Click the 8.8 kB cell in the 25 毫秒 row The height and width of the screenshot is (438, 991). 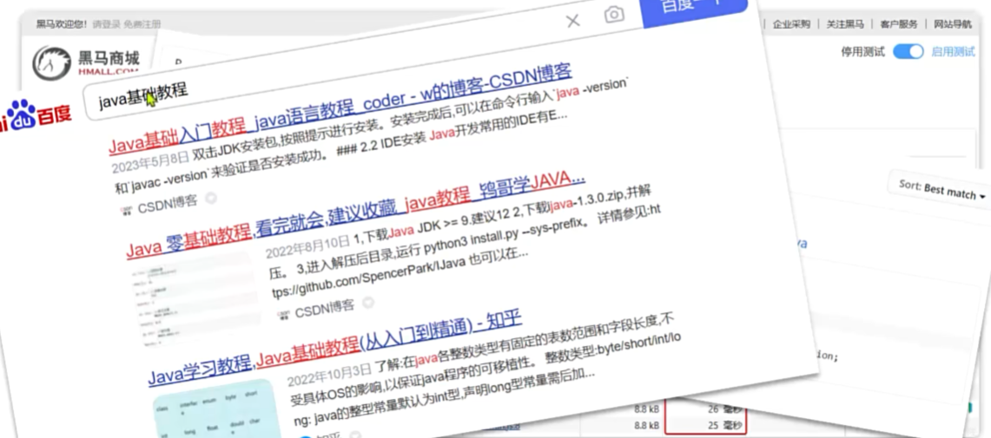[x=646, y=425]
